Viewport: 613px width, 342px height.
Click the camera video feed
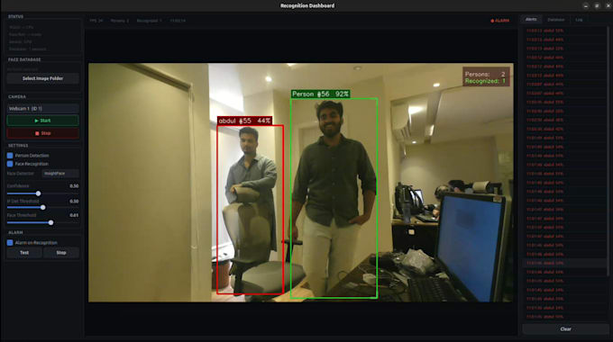click(x=300, y=183)
